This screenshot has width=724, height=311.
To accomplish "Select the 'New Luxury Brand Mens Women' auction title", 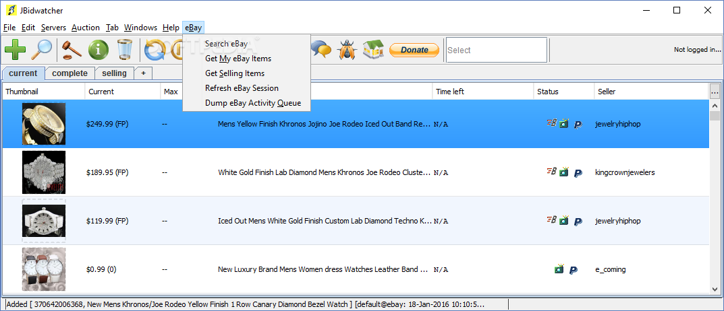I will 323,269.
